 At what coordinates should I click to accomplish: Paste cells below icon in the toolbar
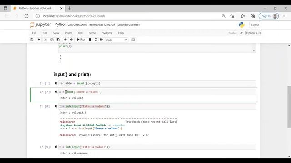click(58, 40)
